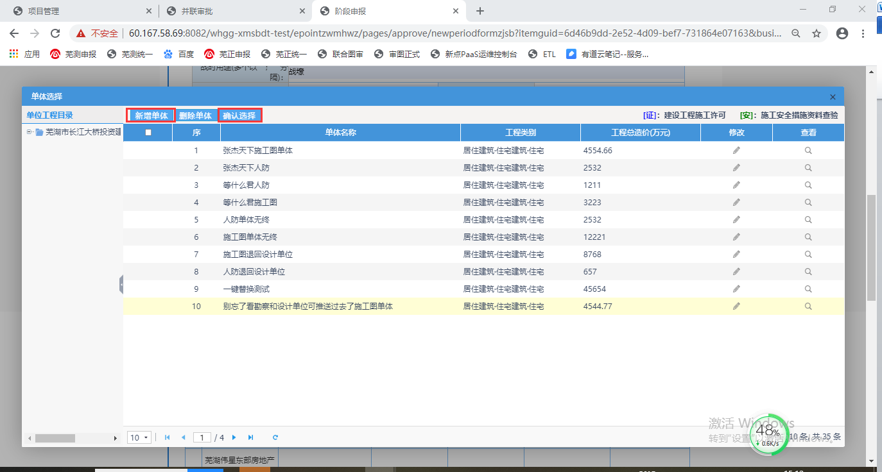The width and height of the screenshot is (882, 472).
Task: Refresh the table with the reload icon
Action: [275, 437]
